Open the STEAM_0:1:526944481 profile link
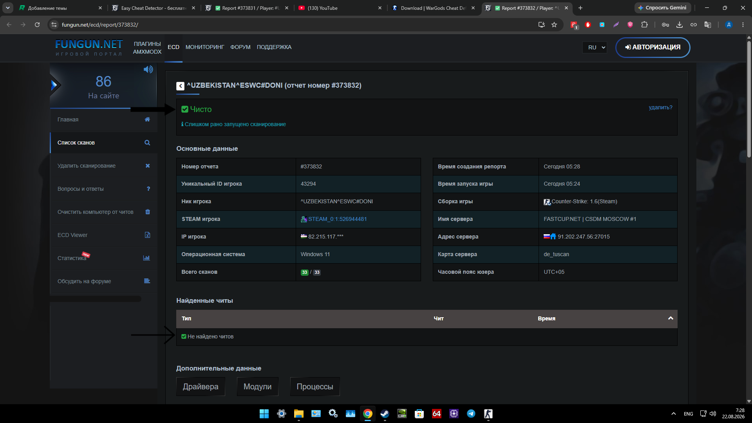The image size is (752, 423). click(338, 219)
